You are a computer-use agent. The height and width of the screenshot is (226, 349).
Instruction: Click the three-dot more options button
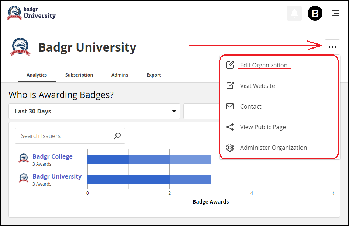332,47
